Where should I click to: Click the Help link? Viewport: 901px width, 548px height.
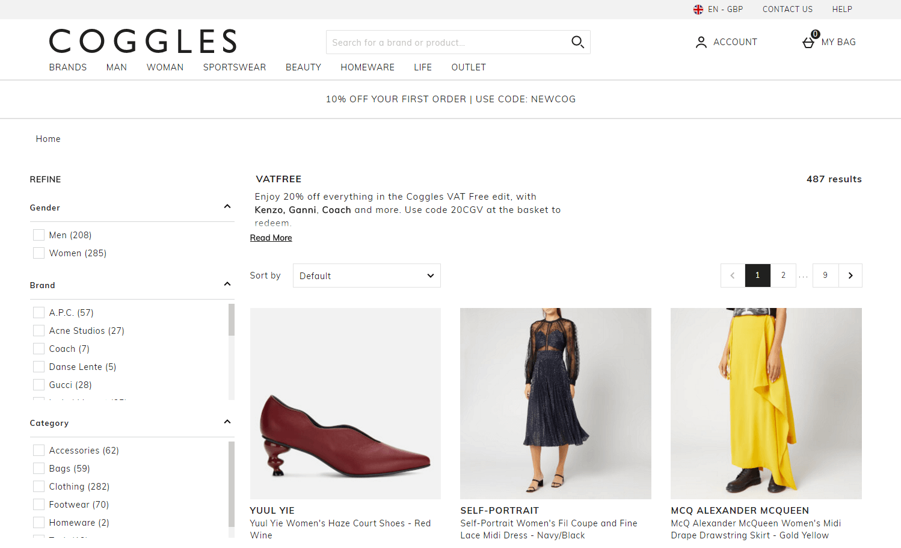point(843,10)
